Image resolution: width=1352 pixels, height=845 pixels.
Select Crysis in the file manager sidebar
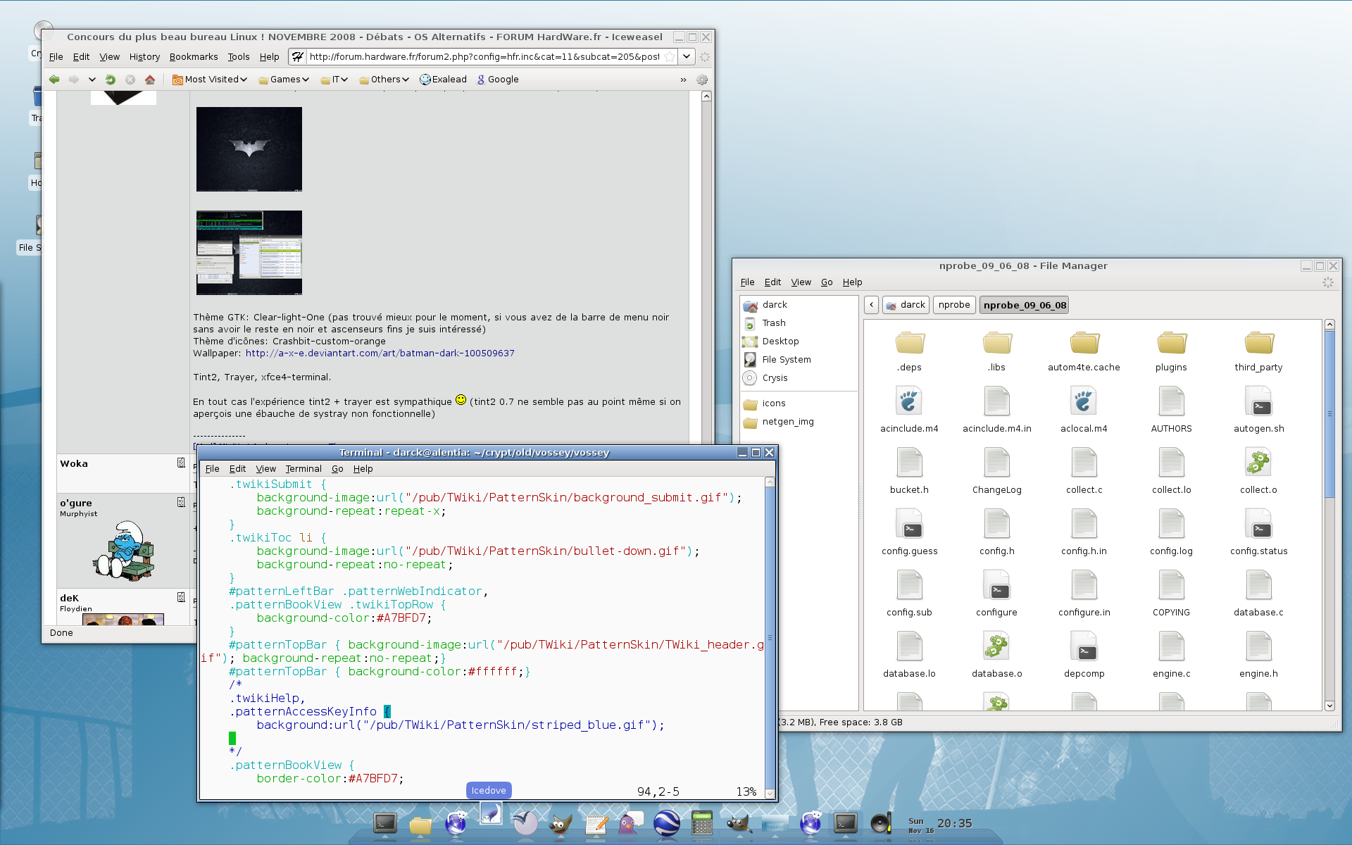(x=775, y=378)
